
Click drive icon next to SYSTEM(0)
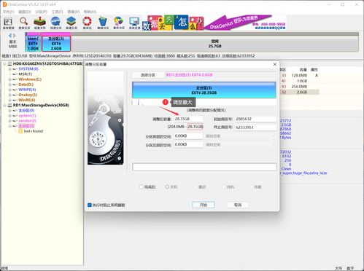pyautogui.click(x=15, y=69)
